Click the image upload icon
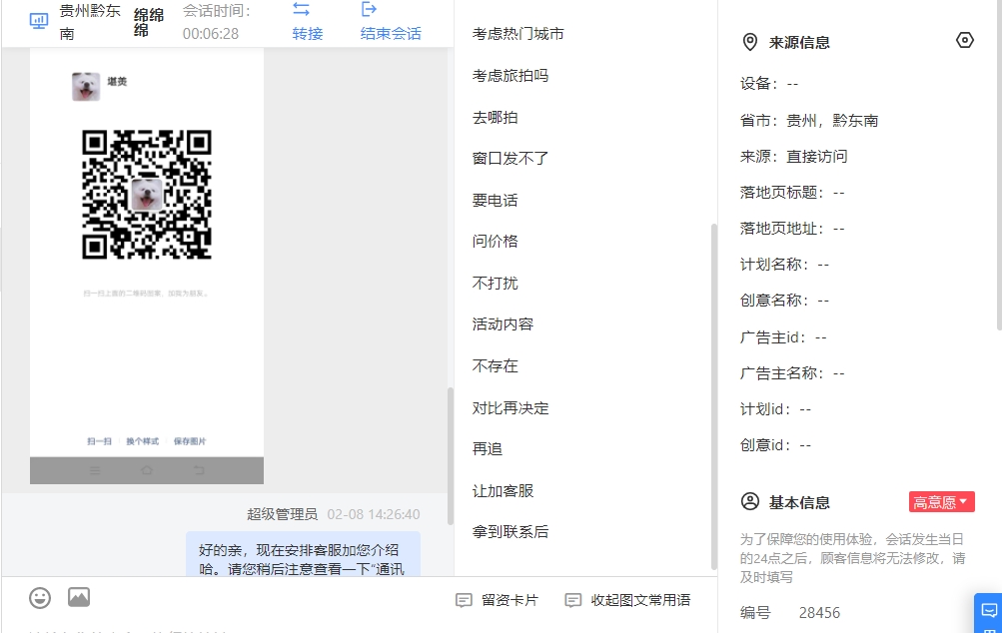This screenshot has width=1002, height=633. tap(79, 597)
